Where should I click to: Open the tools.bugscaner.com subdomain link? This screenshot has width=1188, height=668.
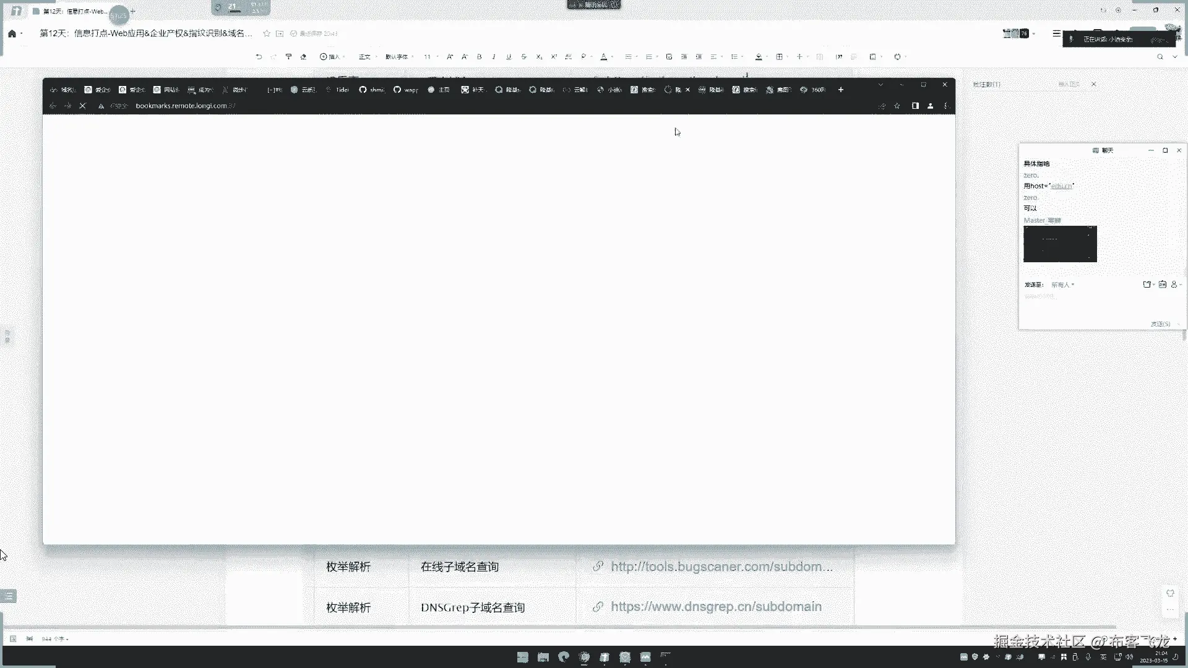click(721, 567)
